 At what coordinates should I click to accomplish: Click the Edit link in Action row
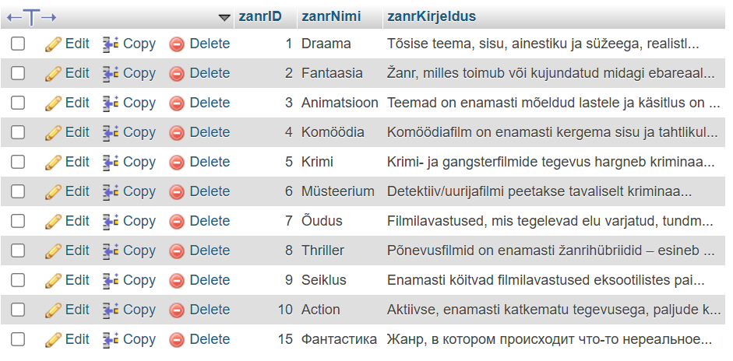pyautogui.click(x=76, y=310)
